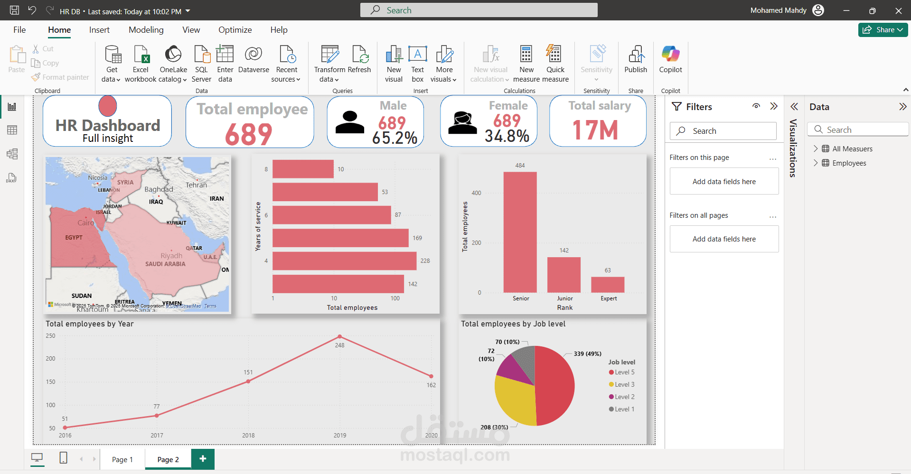Toggle Level 5 in Job level legend
The height and width of the screenshot is (474, 911).
[621, 372]
